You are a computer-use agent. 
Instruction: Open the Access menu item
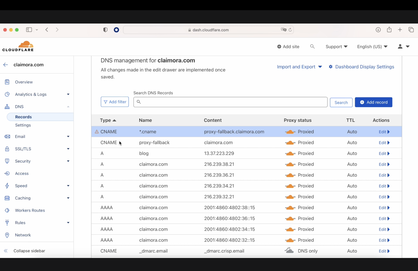coord(22,173)
